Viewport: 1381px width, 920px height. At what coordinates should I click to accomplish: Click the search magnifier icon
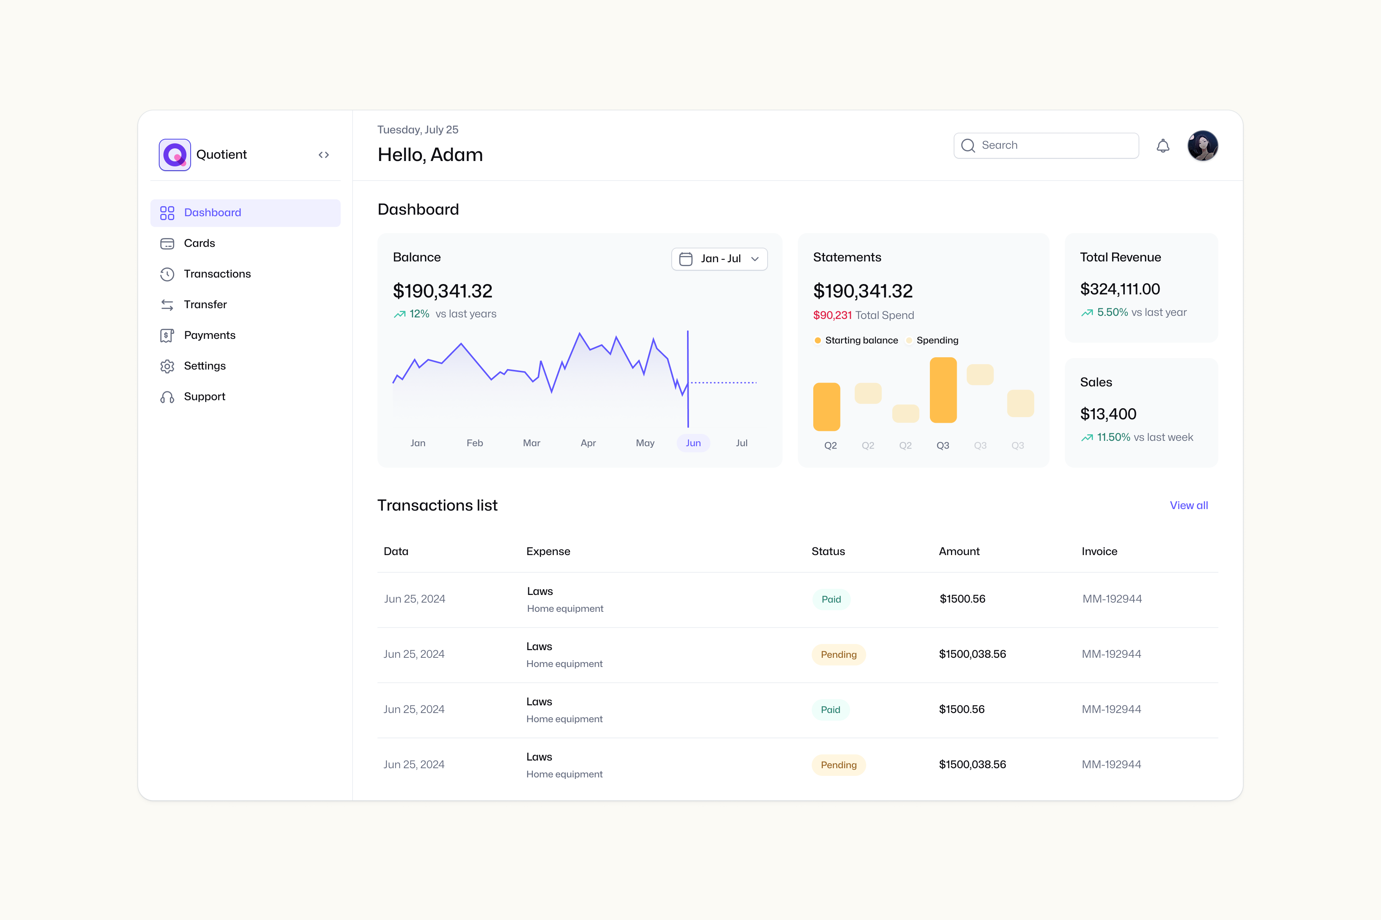(968, 146)
